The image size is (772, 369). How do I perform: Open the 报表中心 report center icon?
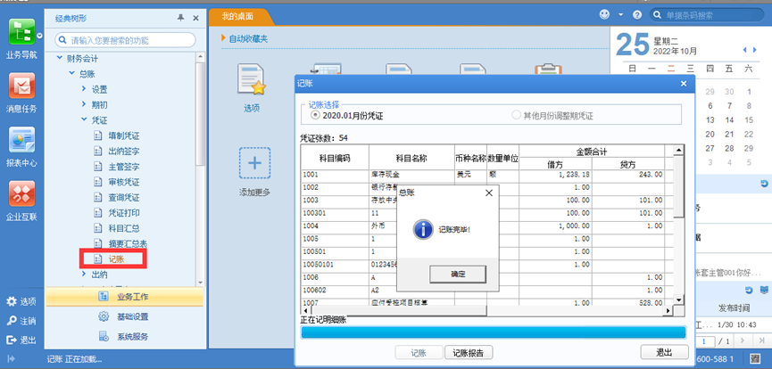coord(21,140)
